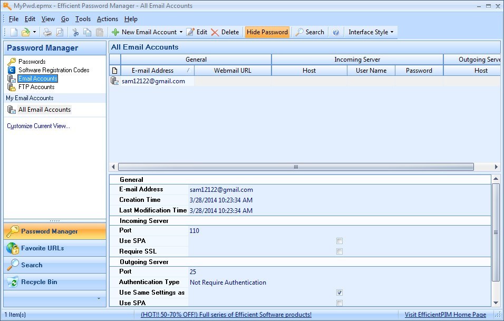Open the New Email Account dropdown arrow
This screenshot has height=321, width=504.
[181, 32]
